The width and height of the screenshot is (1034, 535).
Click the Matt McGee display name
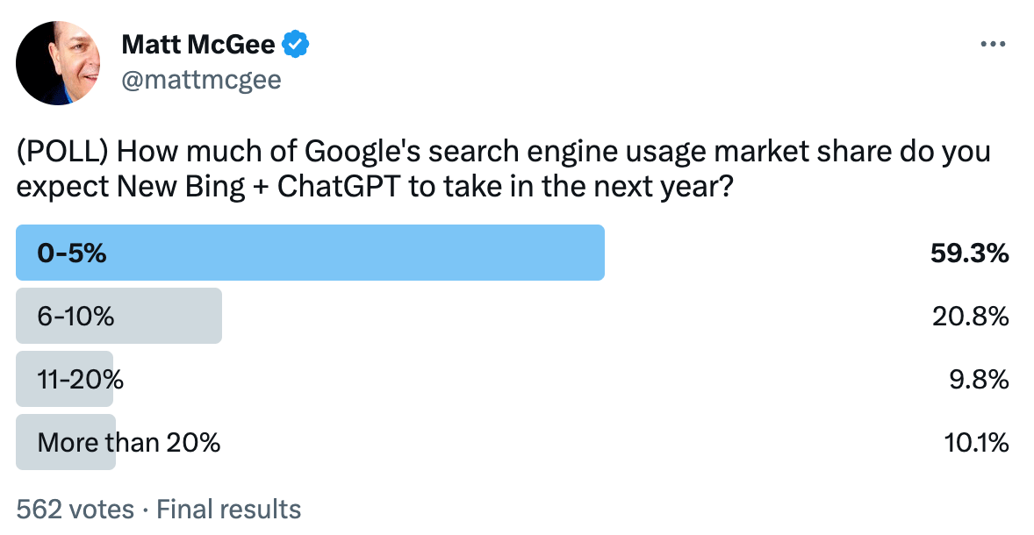click(198, 44)
